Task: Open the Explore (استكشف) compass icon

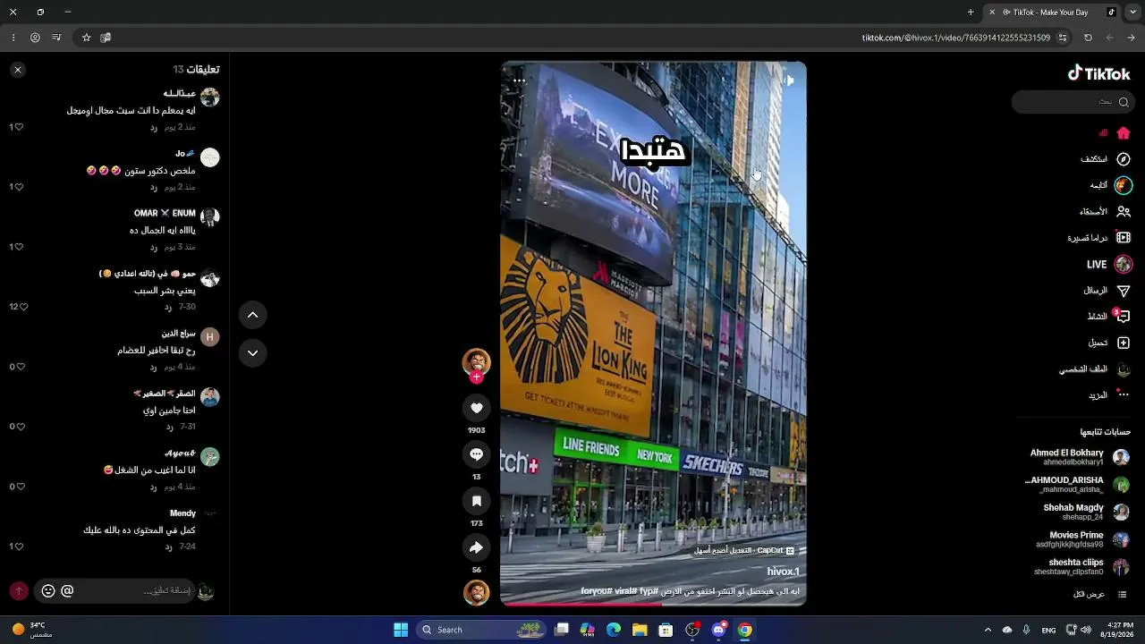Action: point(1124,159)
